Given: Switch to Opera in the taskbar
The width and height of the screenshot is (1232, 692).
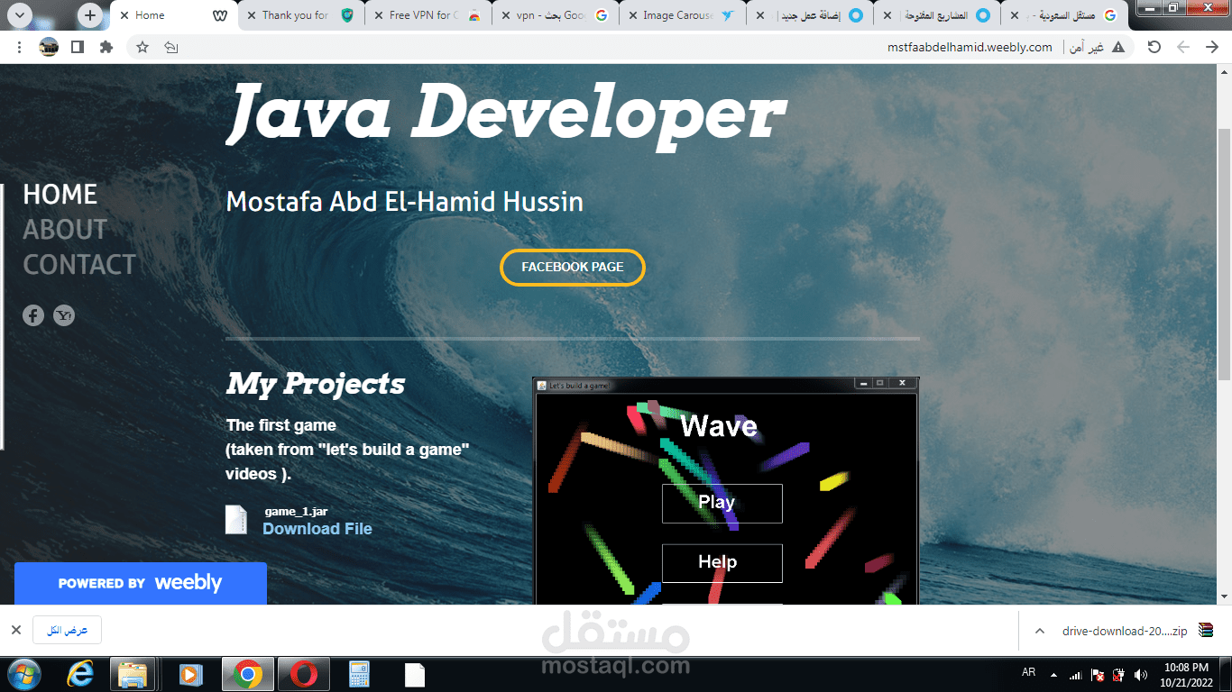Looking at the screenshot, I should 304,674.
